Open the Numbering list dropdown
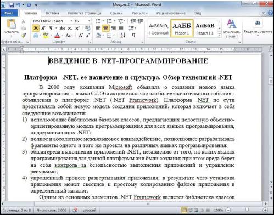 114,21
